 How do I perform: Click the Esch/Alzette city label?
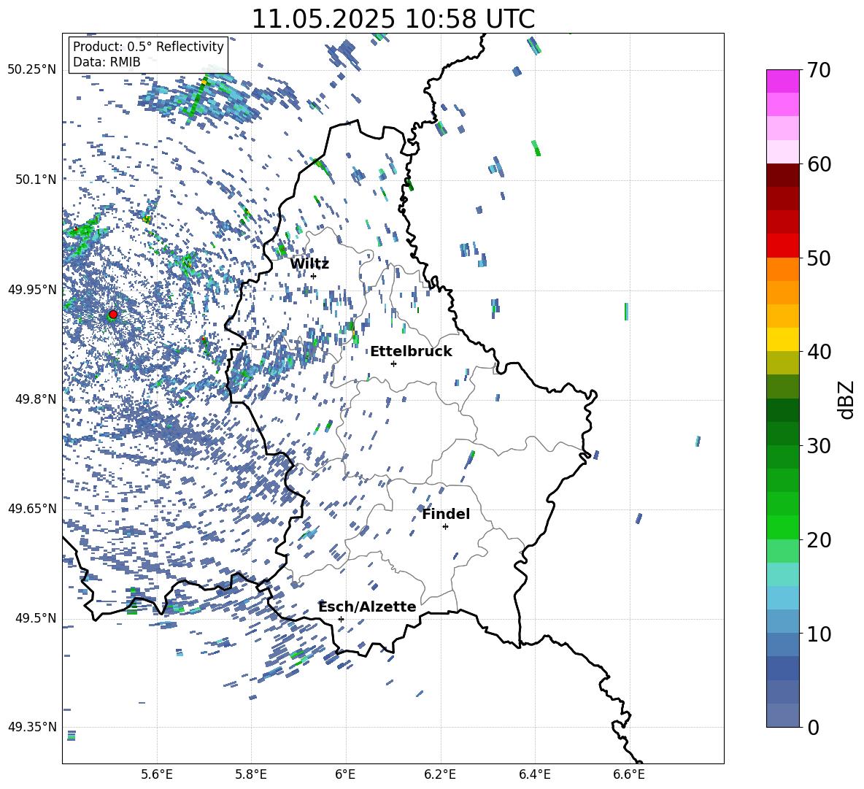click(x=367, y=607)
